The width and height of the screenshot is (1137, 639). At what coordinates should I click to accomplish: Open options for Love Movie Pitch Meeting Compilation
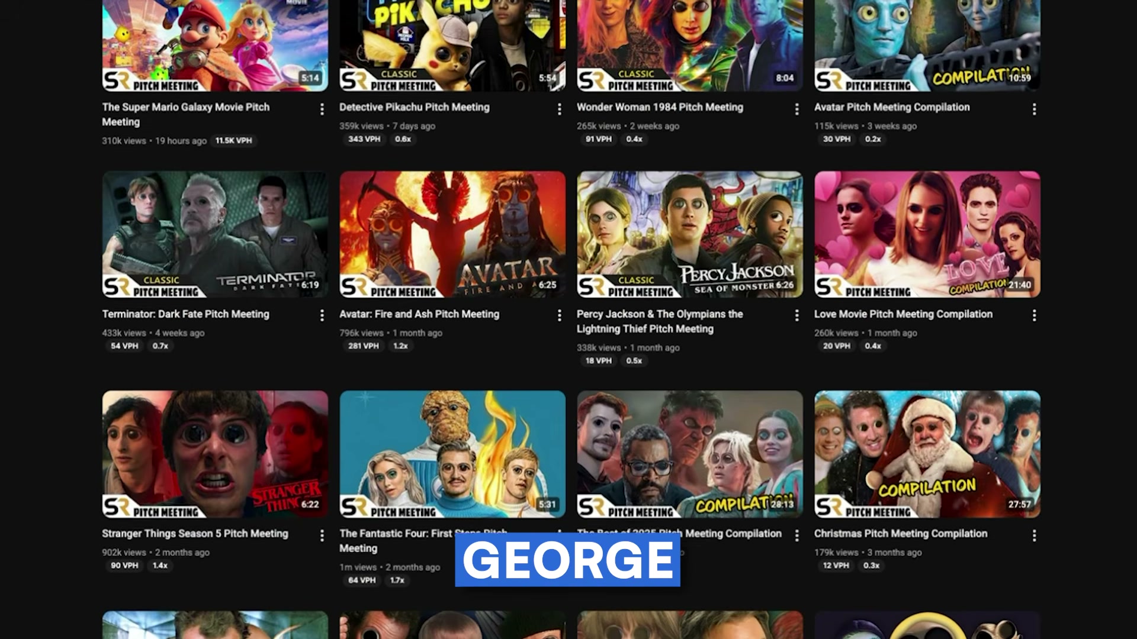click(x=1034, y=315)
